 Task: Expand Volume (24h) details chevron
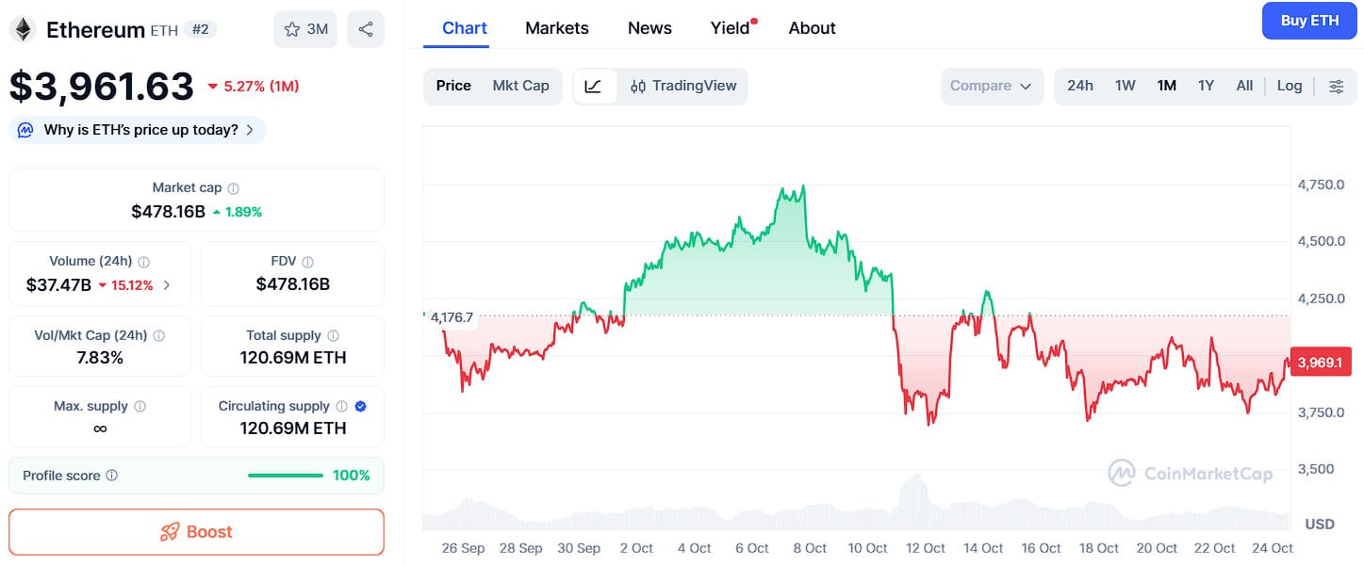click(167, 284)
